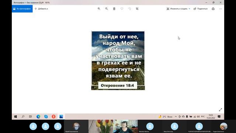
Task: Enter full screen with diagonal arrows icon
Action: (221, 110)
